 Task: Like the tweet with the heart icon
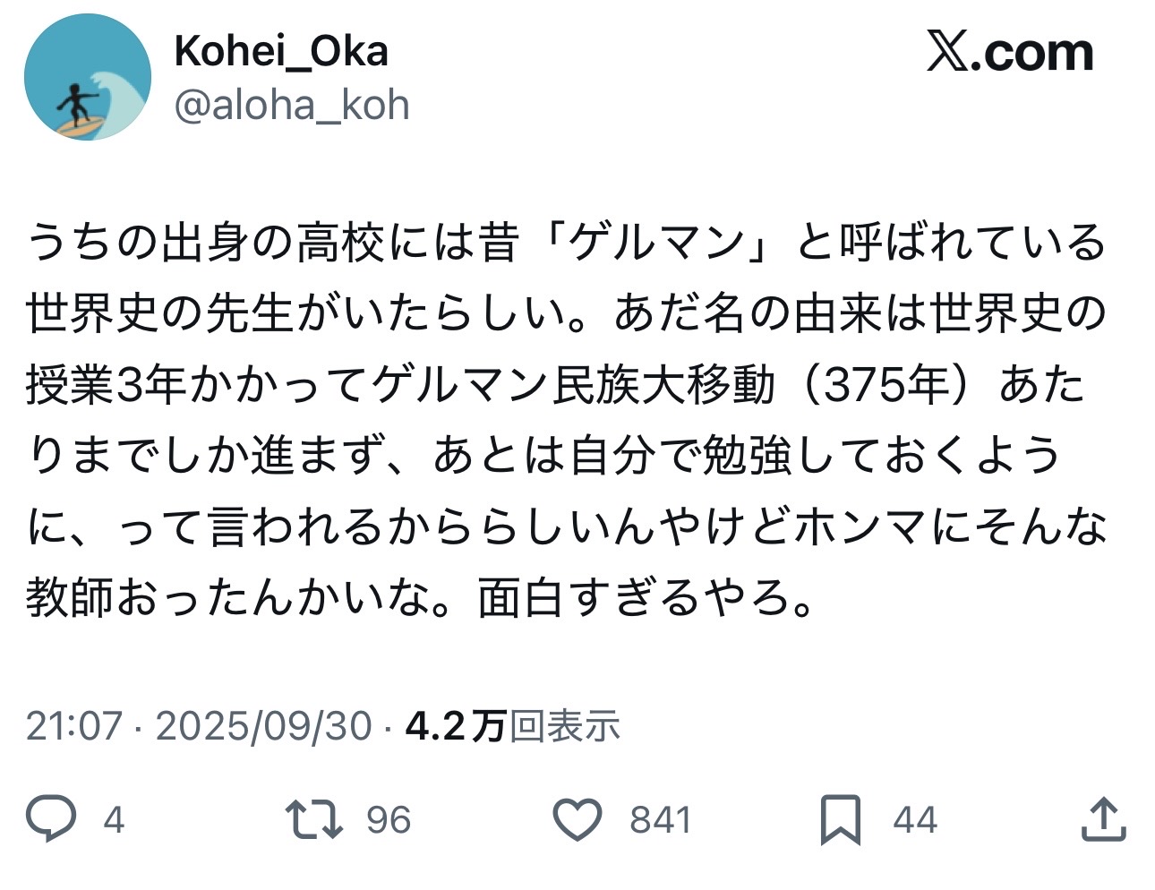pos(577,819)
